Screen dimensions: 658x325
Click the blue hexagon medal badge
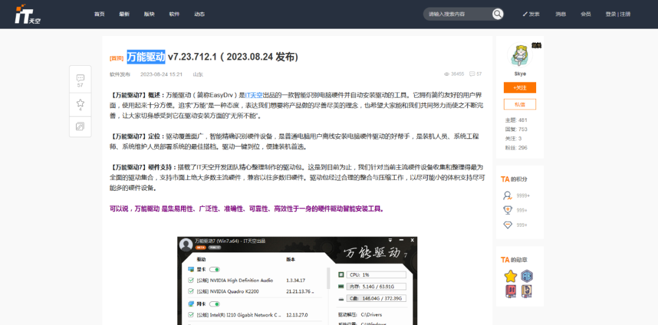click(527, 276)
